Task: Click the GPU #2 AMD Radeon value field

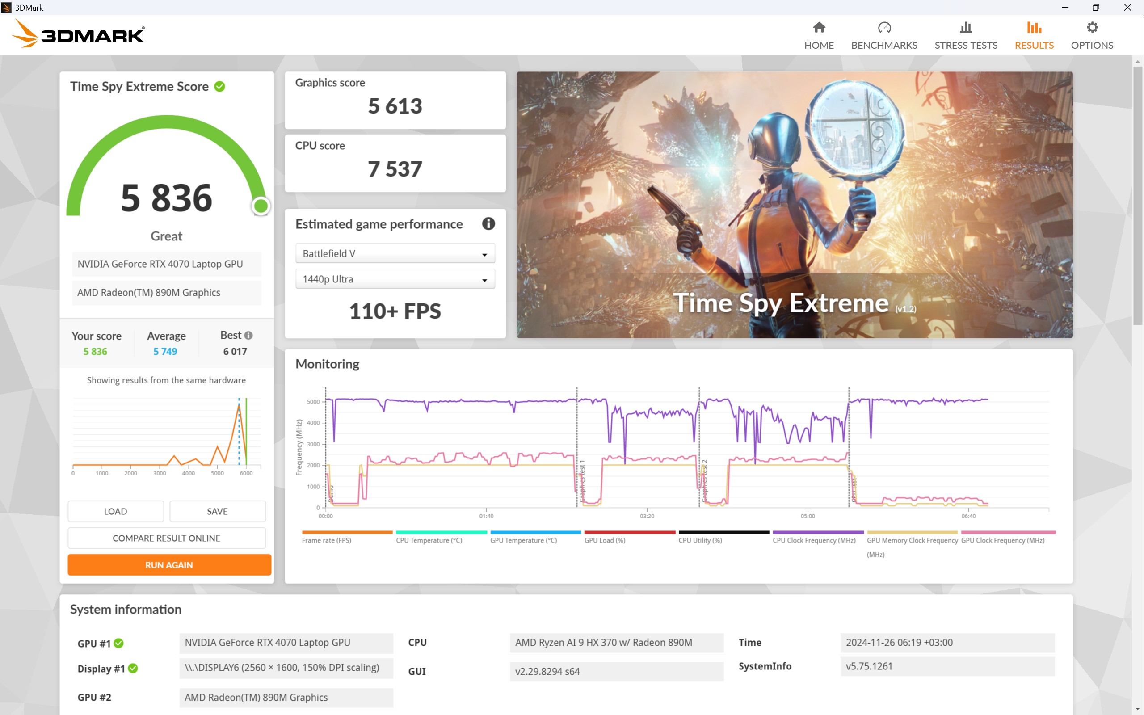Action: point(286,697)
